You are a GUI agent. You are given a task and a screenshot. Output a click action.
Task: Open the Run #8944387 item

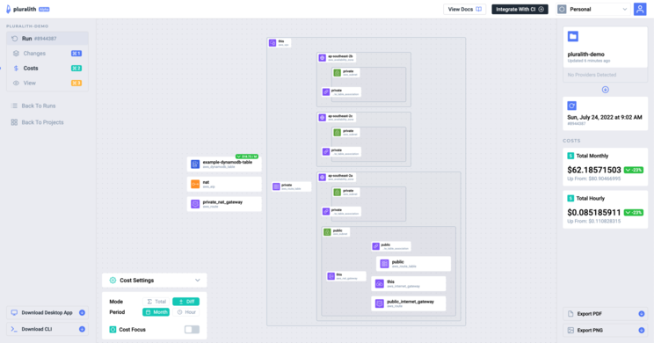click(x=47, y=39)
